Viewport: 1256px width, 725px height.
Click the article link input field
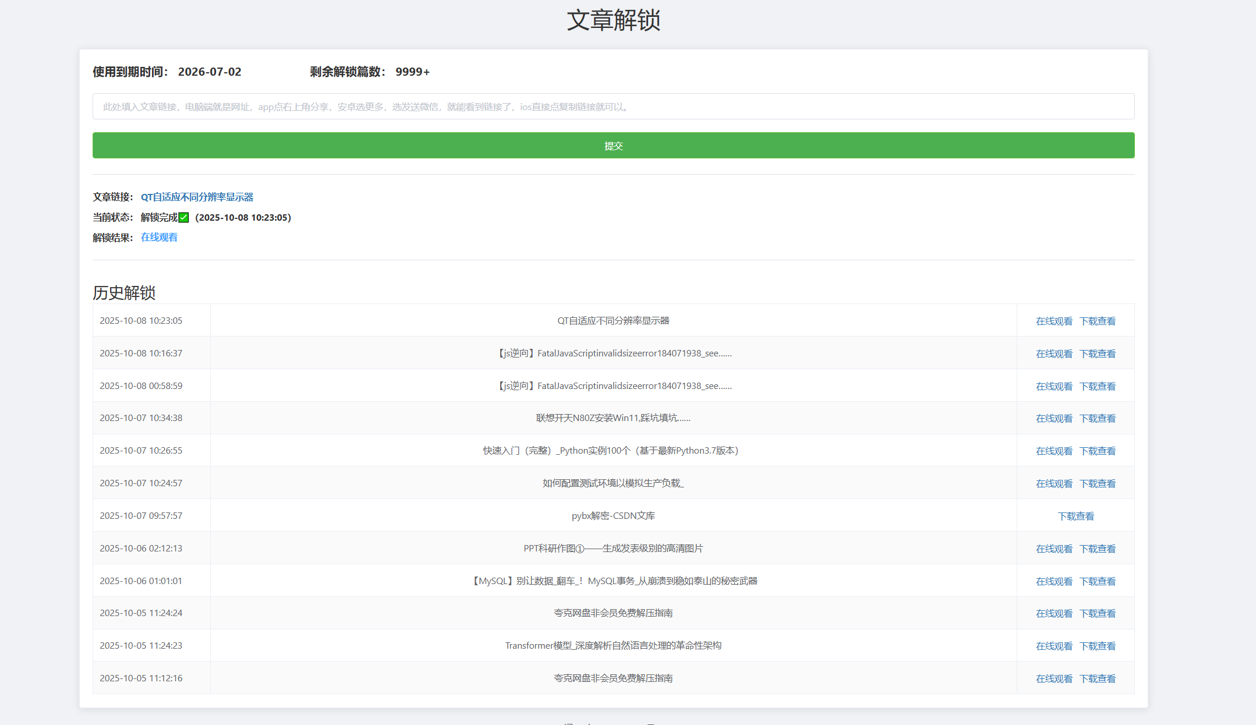pyautogui.click(x=613, y=107)
